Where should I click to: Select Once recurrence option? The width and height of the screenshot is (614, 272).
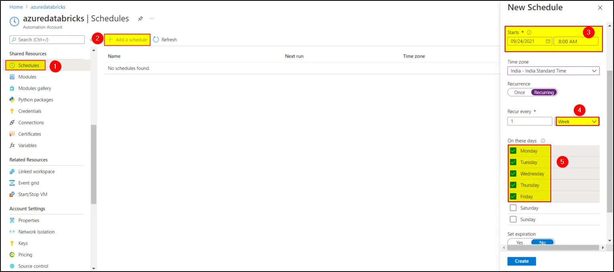pos(519,93)
